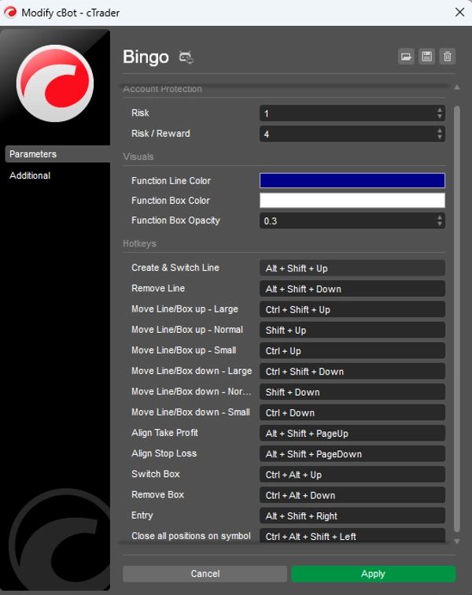Click the Hotkeys section header
The image size is (472, 595).
(x=139, y=244)
